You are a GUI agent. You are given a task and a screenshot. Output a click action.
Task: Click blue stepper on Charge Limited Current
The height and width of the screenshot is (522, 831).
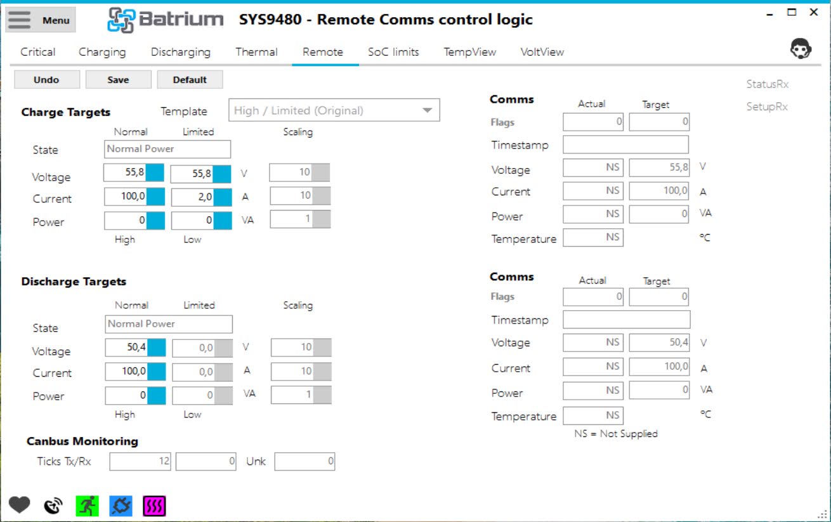click(222, 198)
